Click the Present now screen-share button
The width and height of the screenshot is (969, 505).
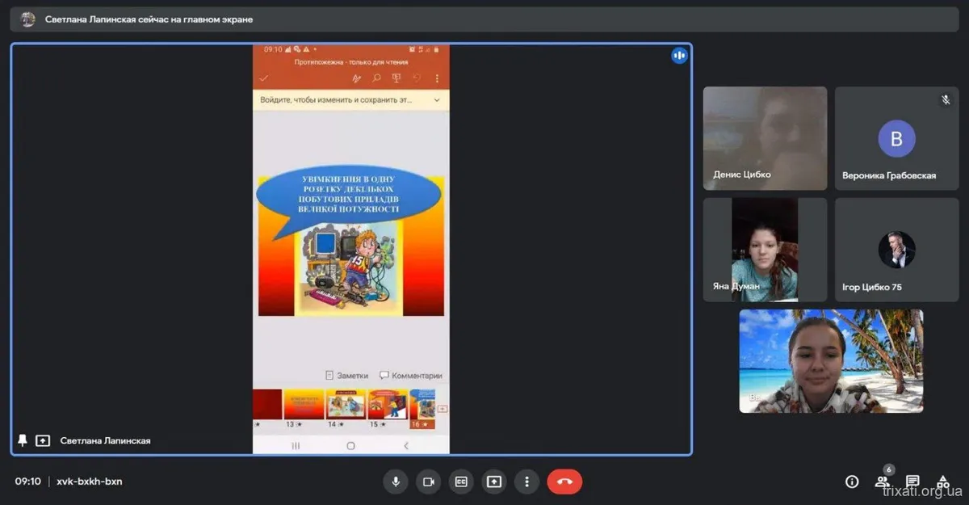tap(494, 482)
